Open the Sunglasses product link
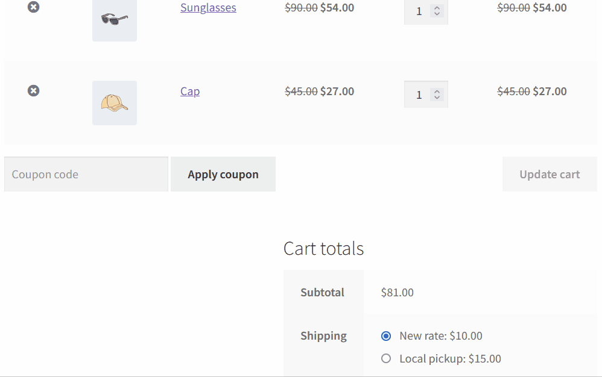Image resolution: width=602 pixels, height=377 pixels. tap(208, 8)
